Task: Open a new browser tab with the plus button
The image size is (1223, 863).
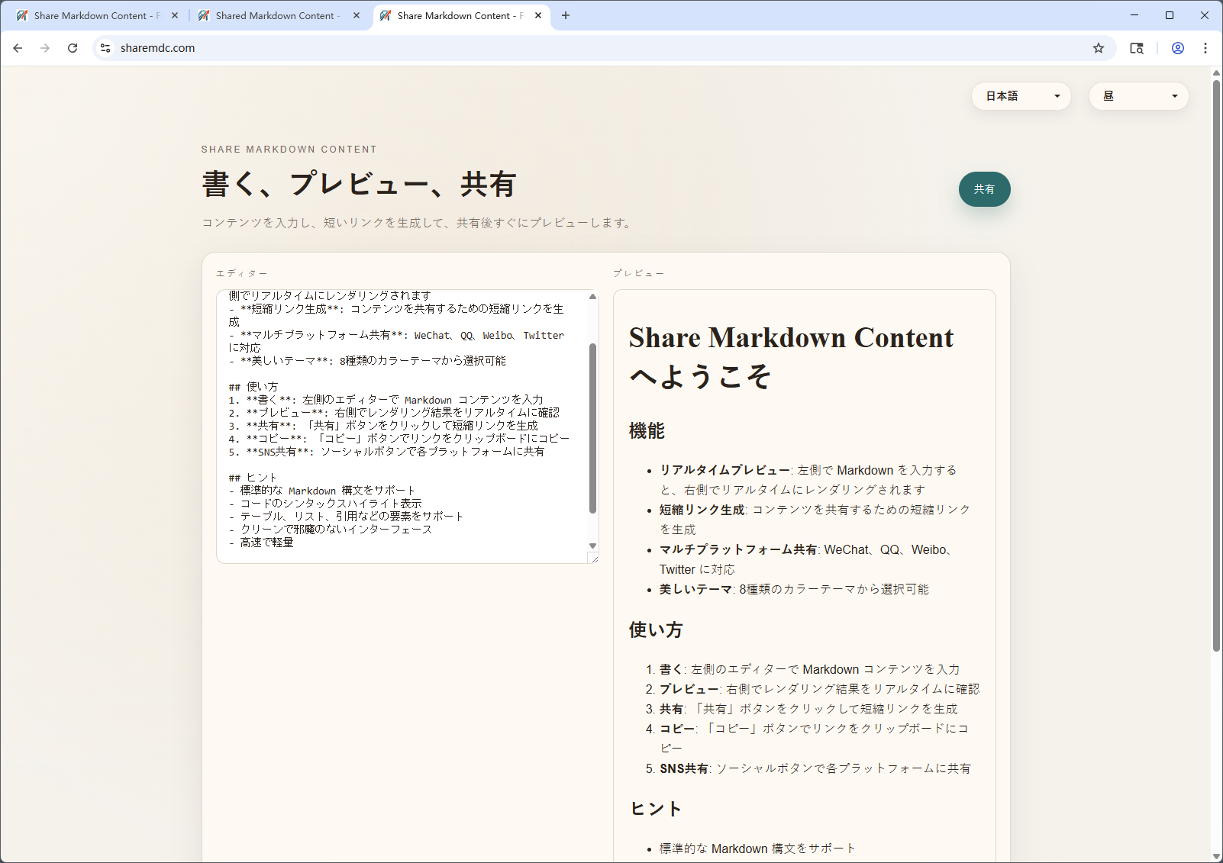Action: pyautogui.click(x=566, y=15)
